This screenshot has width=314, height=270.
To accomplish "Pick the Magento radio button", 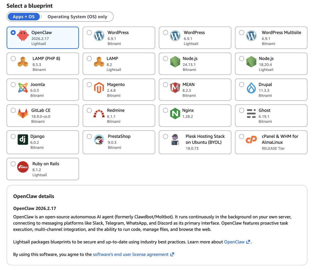I will tap(89, 84).
